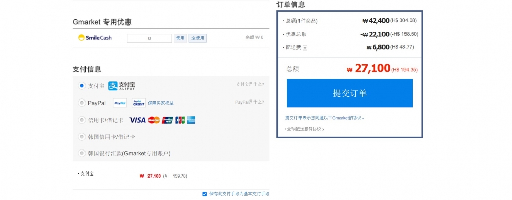Click the 余额 ₩ 0 balance text

pos(254,37)
